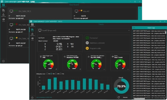167x100 pixels.
Task: Click the Z coordinate value 20.323
Action: (x=59, y=49)
